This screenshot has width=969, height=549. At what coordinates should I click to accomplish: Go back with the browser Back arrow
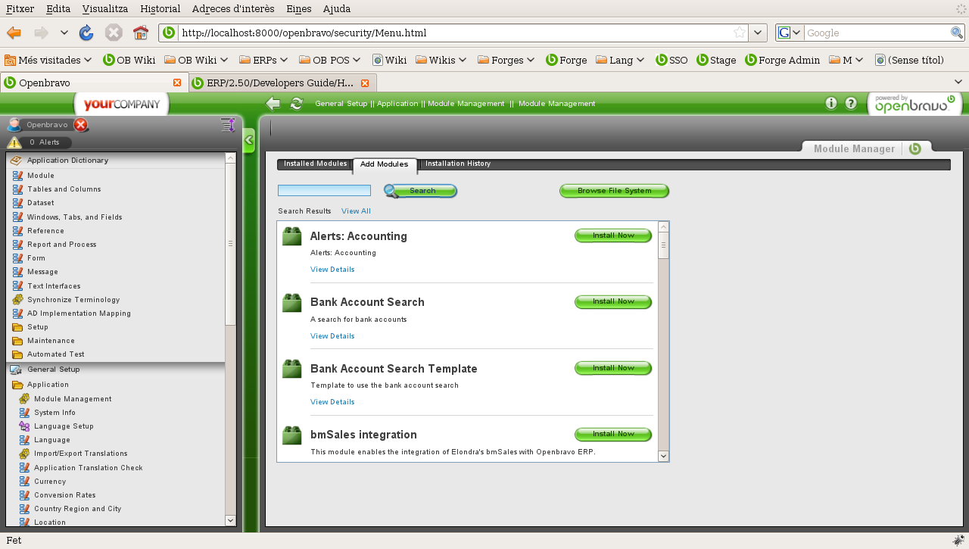tap(14, 33)
